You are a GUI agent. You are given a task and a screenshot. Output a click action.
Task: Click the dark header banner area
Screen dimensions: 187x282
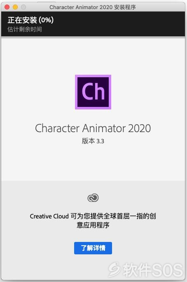point(93,24)
